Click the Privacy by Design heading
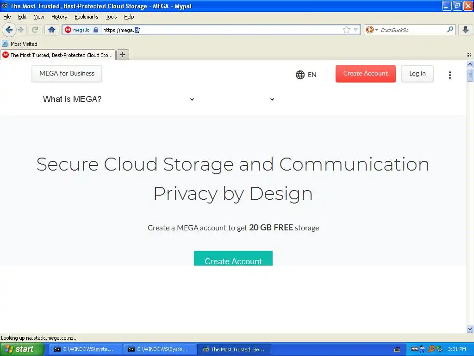474x356 pixels. point(233,194)
